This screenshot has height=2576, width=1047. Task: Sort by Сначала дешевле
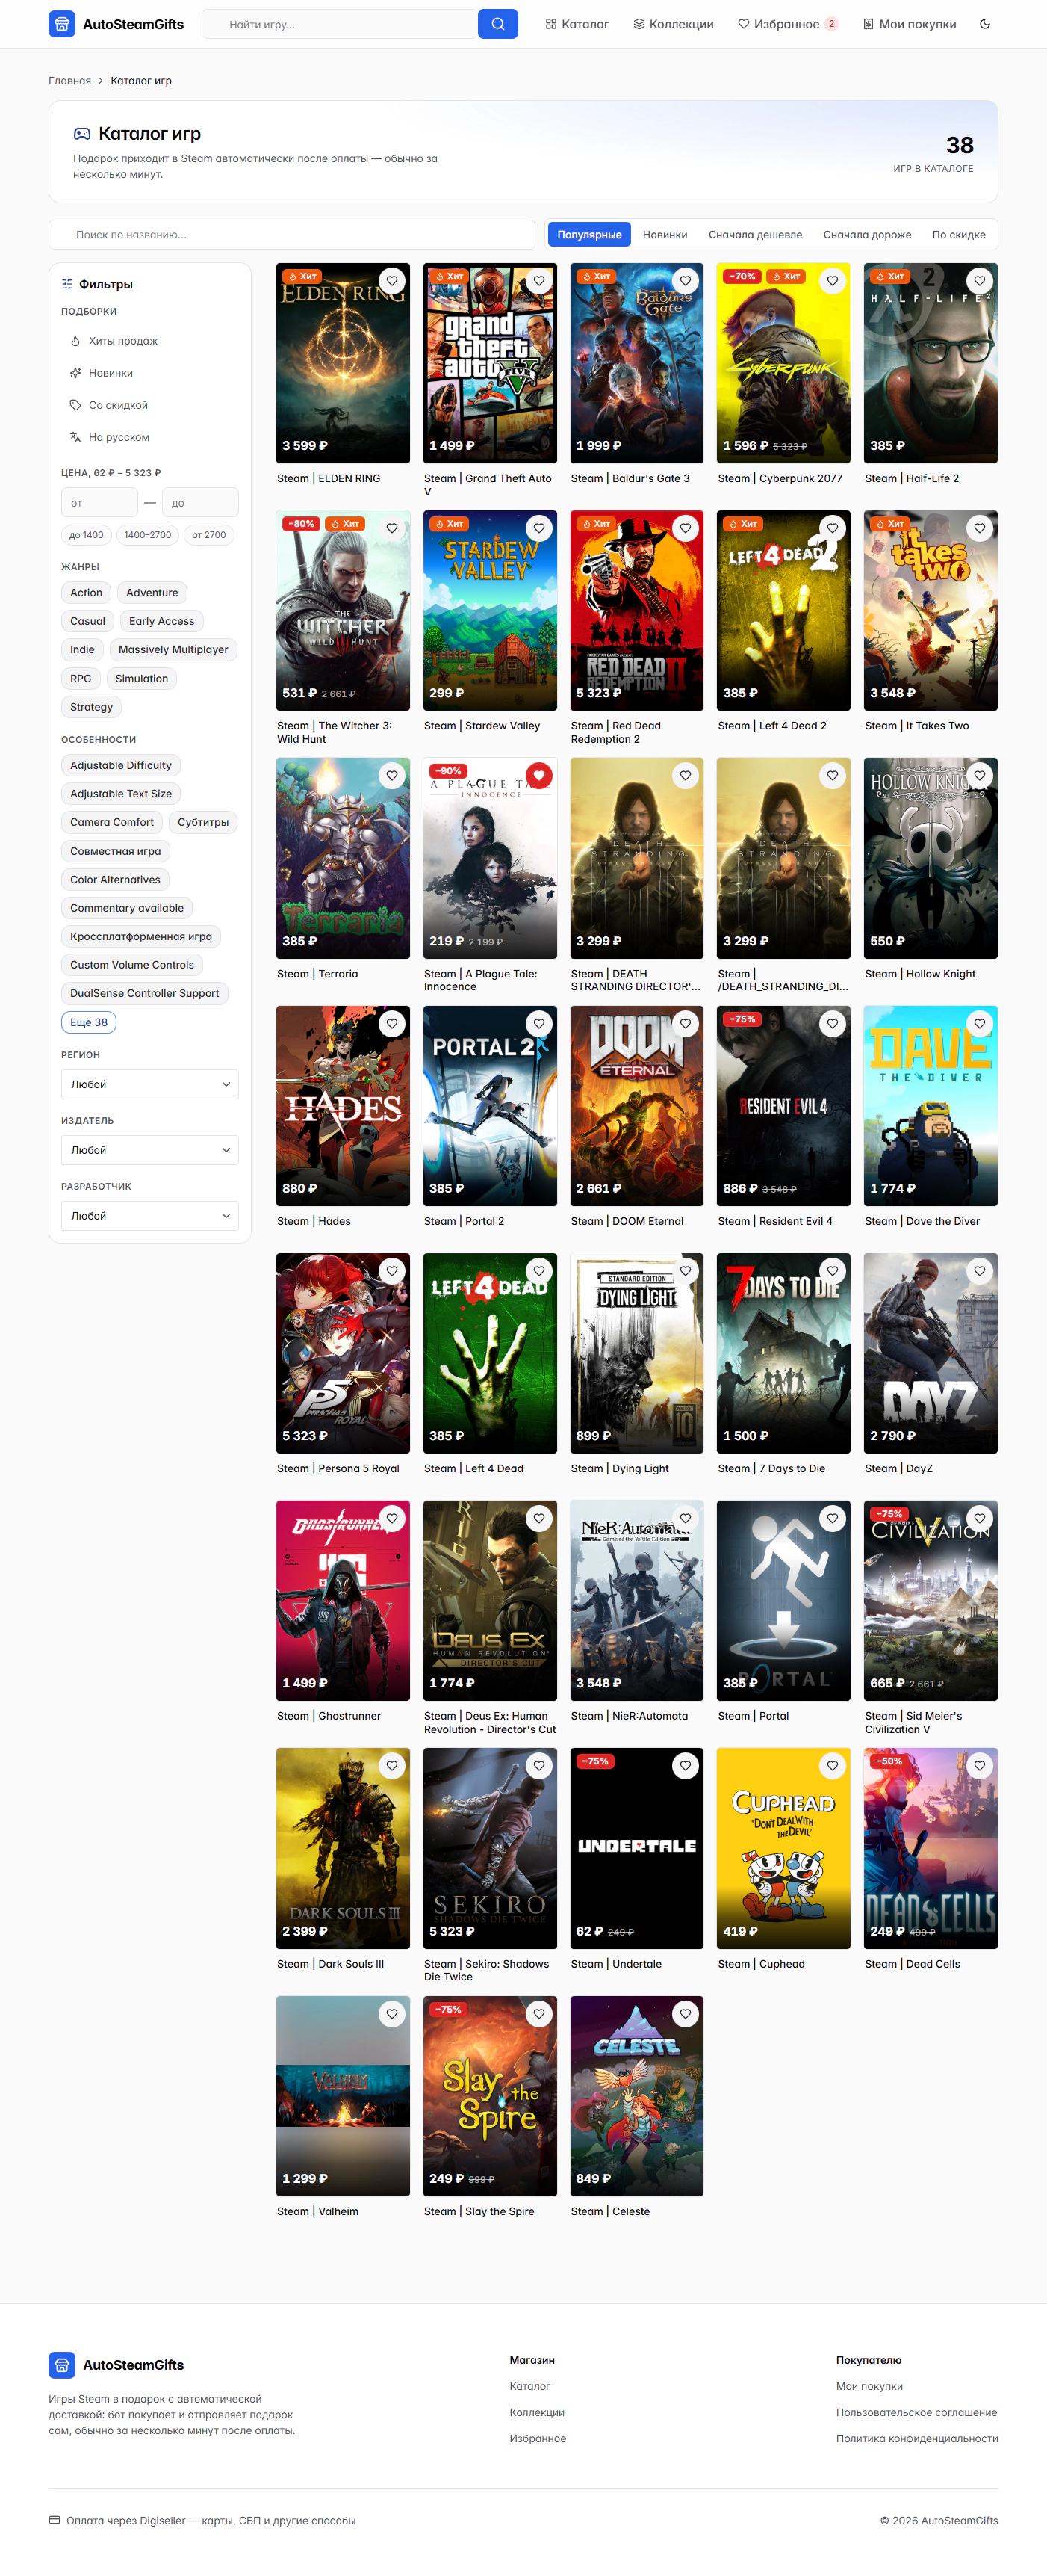(755, 235)
